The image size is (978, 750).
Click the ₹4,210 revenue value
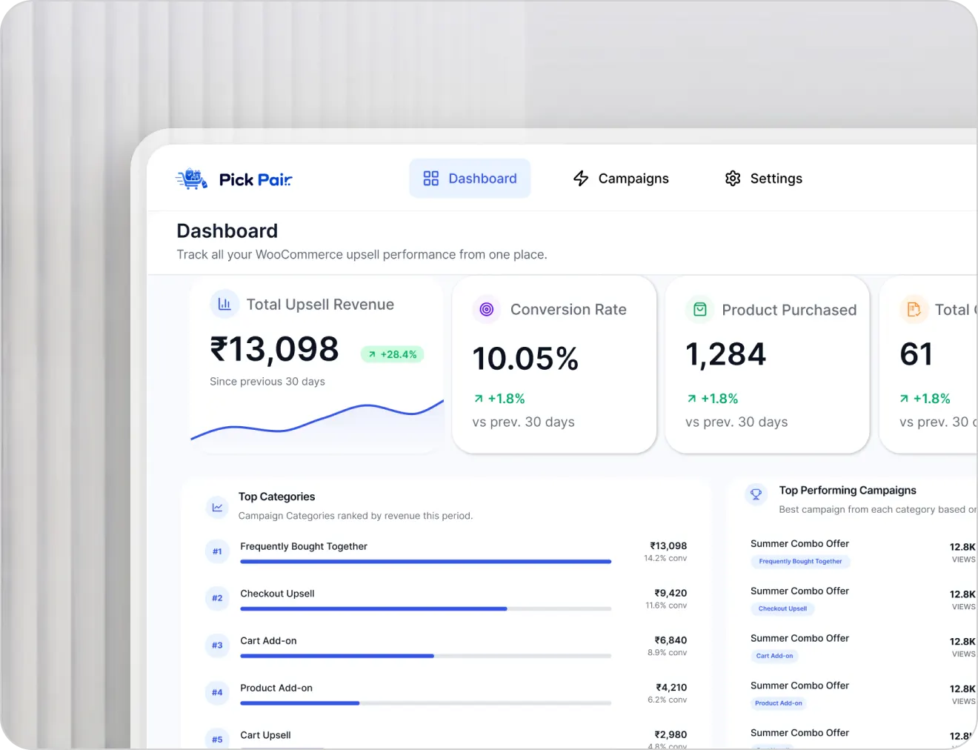pos(671,688)
